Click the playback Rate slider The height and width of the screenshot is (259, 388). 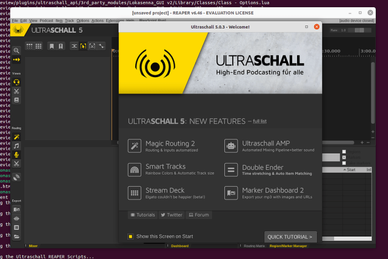pos(360,30)
